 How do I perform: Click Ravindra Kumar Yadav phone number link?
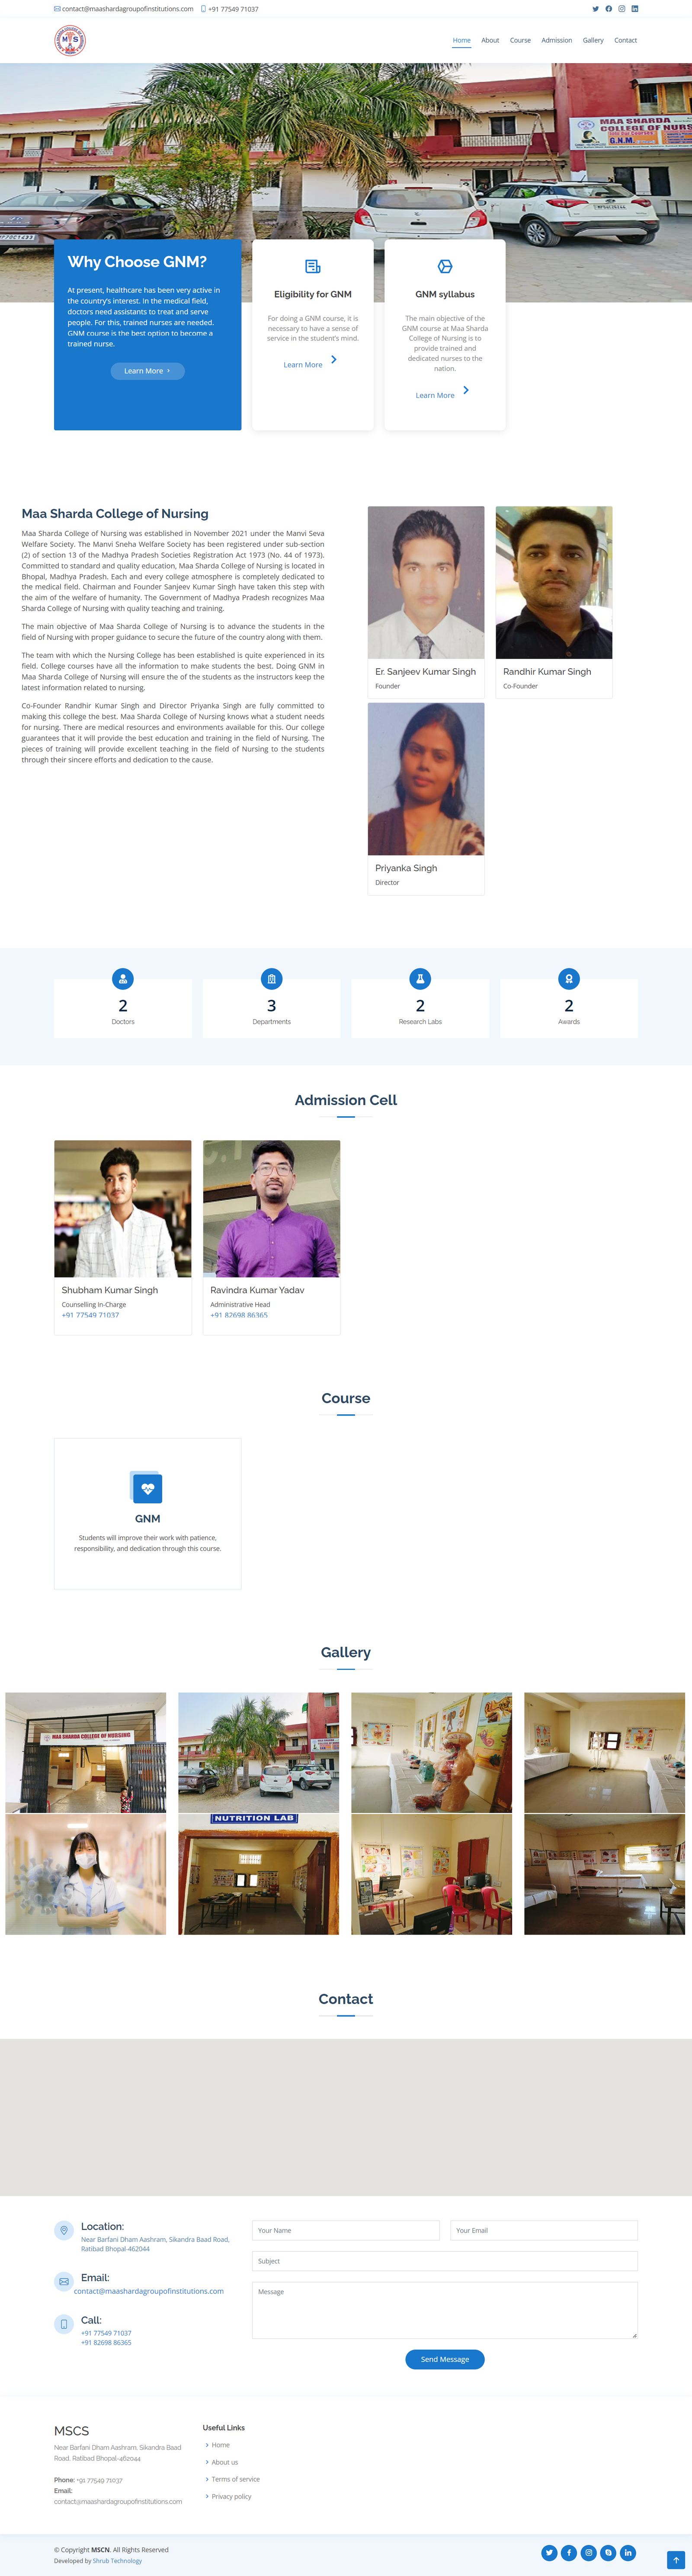click(x=239, y=1315)
